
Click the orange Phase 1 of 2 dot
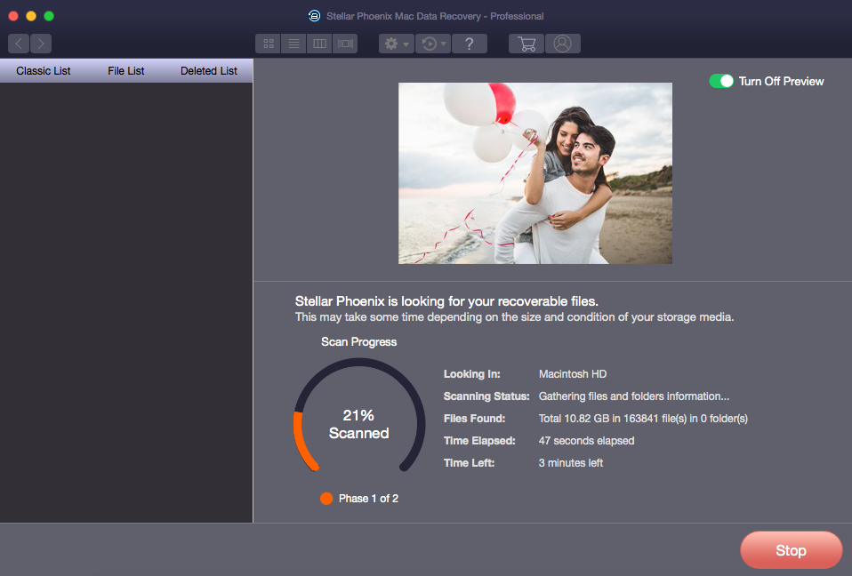coord(326,499)
